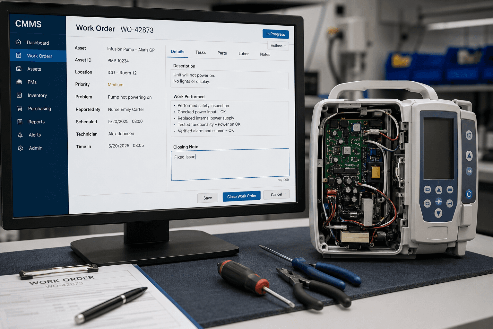Image resolution: width=493 pixels, height=329 pixels.
Task: Click the Description text box
Action: tap(229, 79)
